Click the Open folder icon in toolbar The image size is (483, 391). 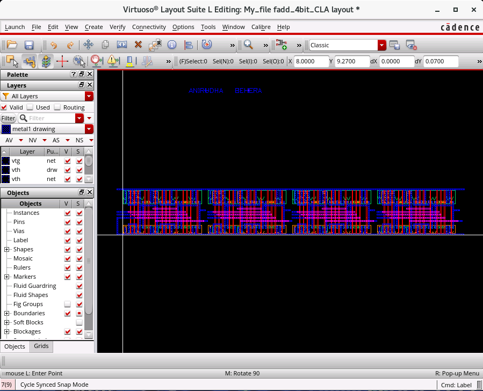[12, 45]
